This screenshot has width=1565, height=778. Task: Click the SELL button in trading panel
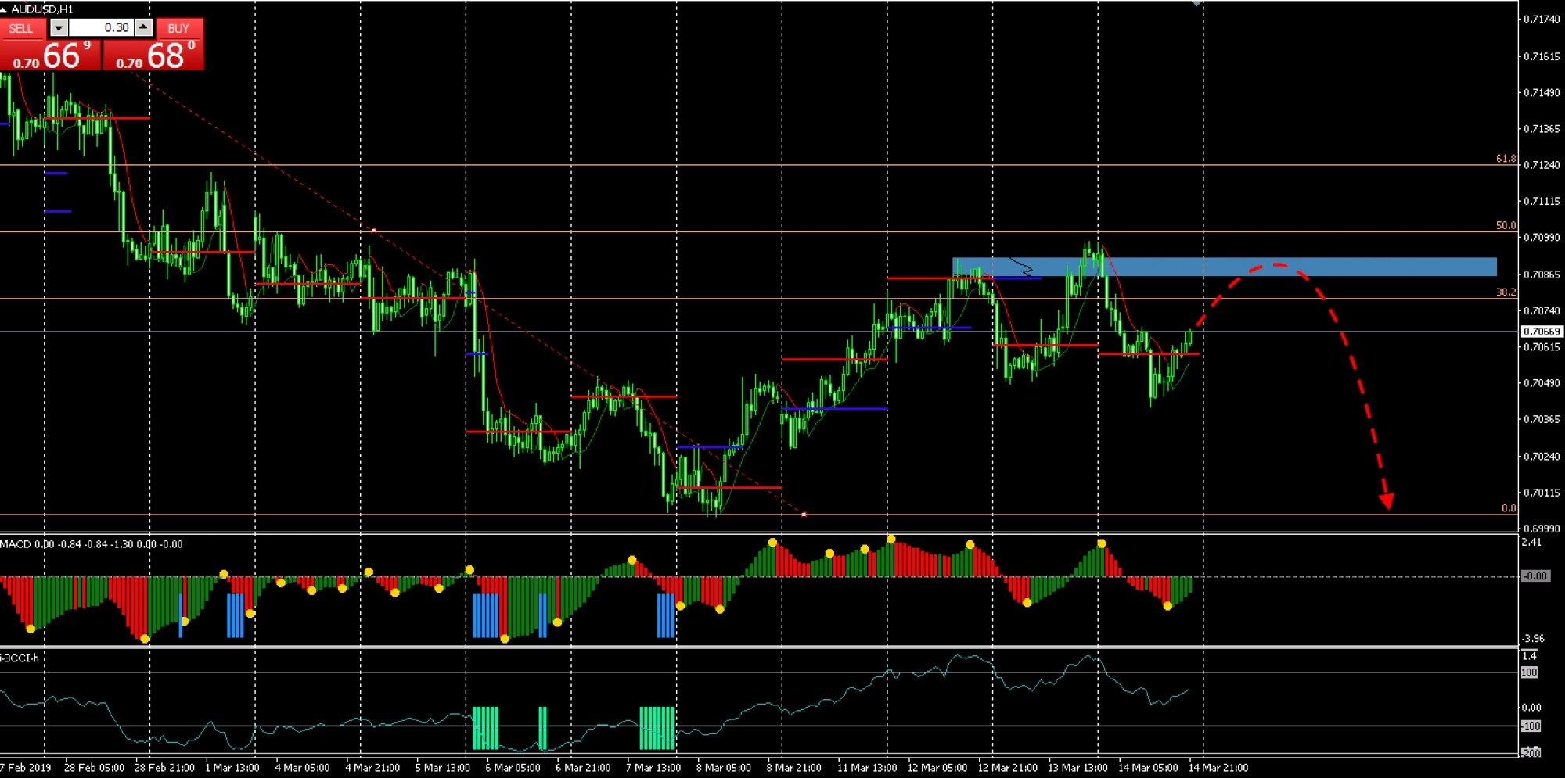(21, 28)
